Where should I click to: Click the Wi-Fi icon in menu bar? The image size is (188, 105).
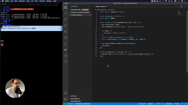tap(166, 1)
